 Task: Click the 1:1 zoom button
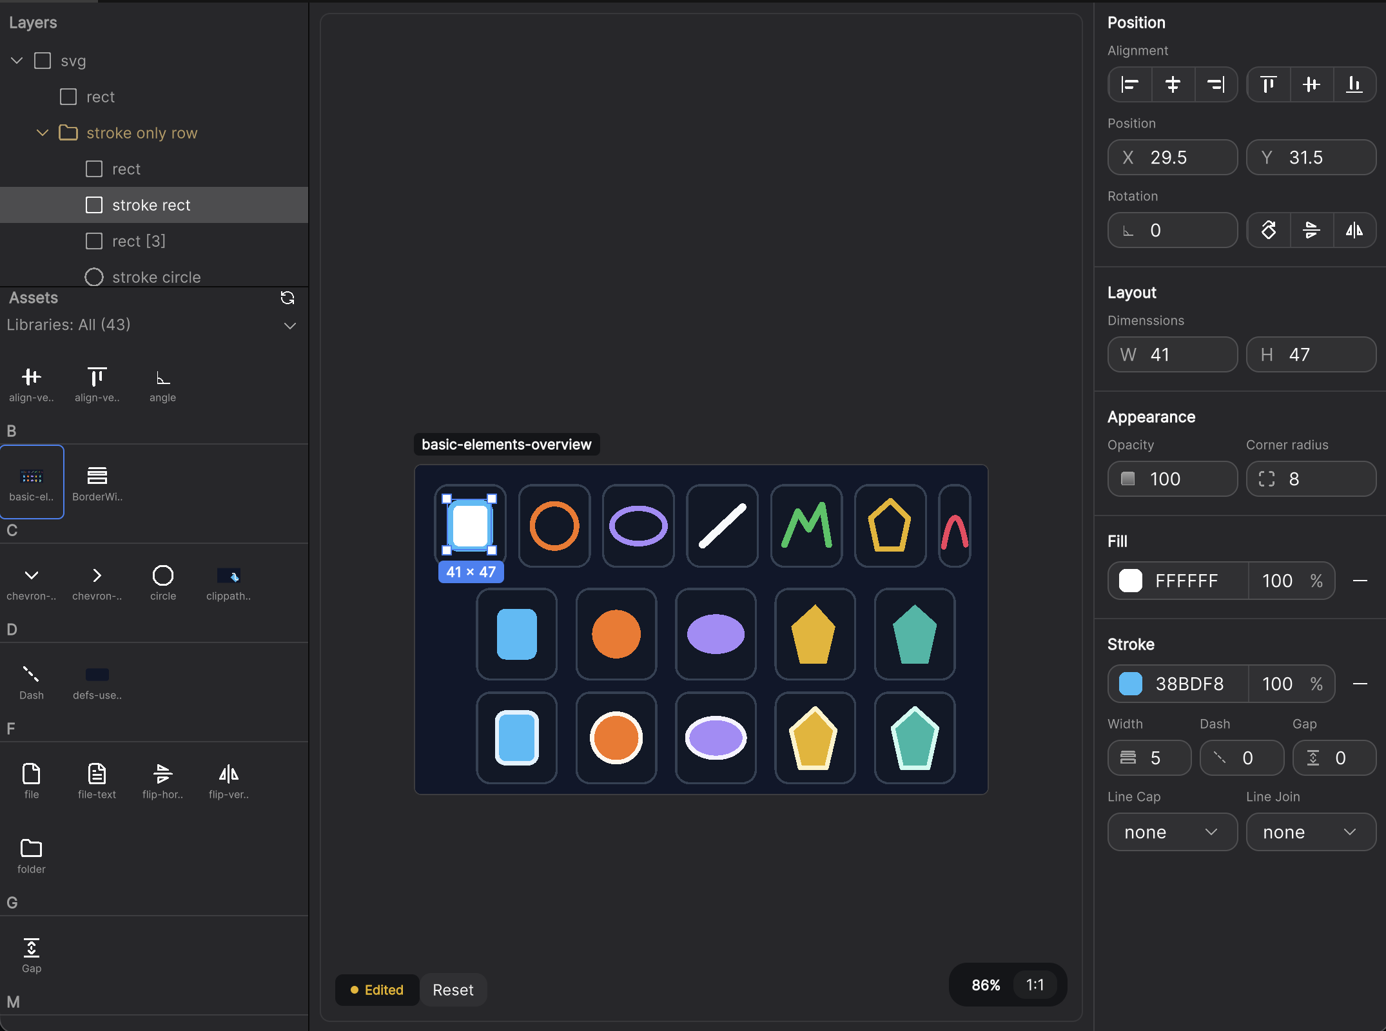point(1034,985)
